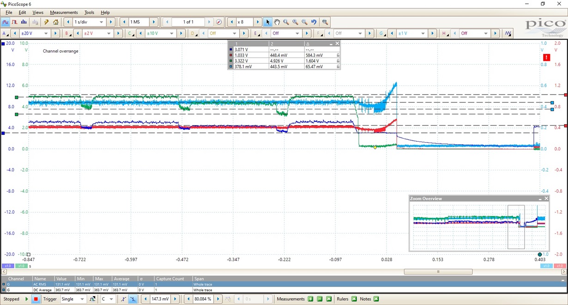Open channel A options
568x305 pixels.
click(5, 33)
